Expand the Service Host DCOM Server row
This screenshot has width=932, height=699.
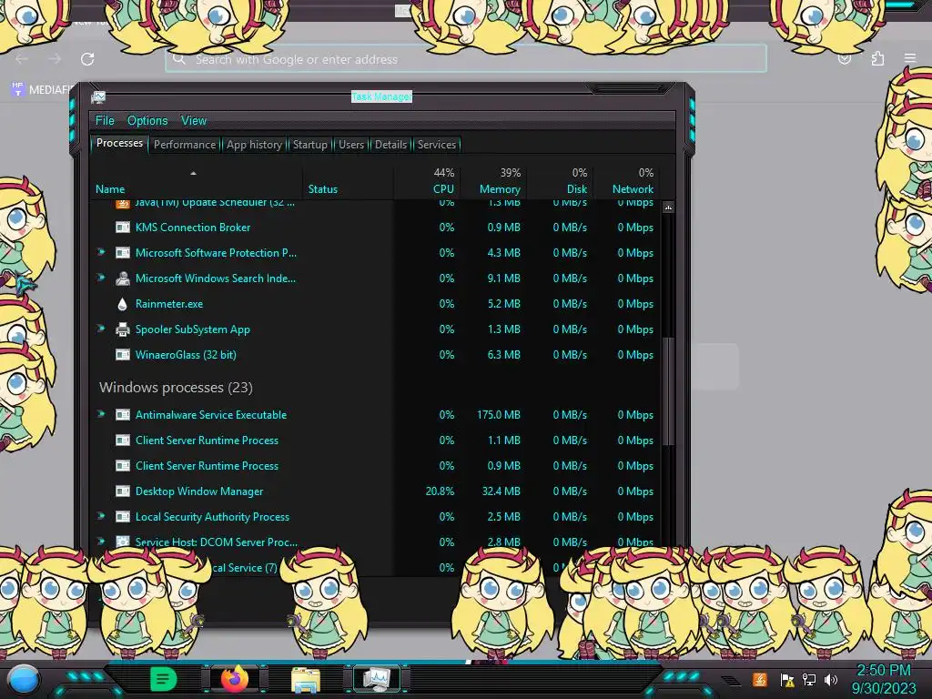[101, 542]
